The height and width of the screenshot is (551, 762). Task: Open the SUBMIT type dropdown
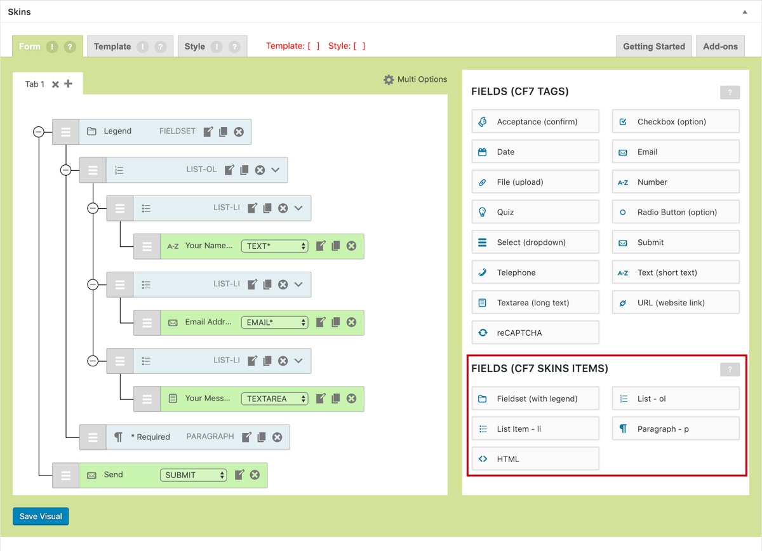[x=193, y=475]
